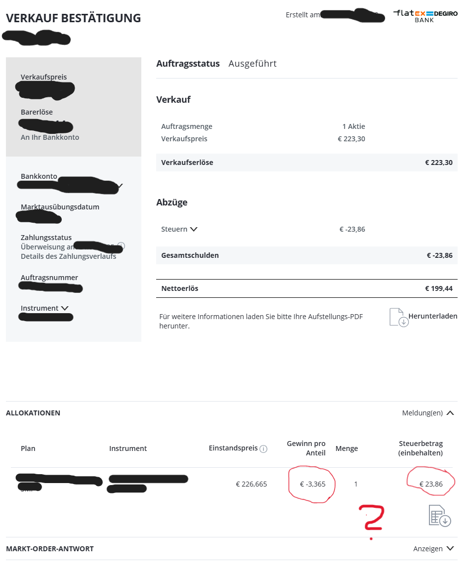Select the Nettoerlös amount € 199,44
466x570 pixels.
pyautogui.click(x=438, y=288)
